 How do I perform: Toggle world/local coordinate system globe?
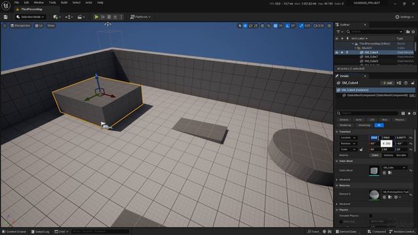[x=263, y=25]
